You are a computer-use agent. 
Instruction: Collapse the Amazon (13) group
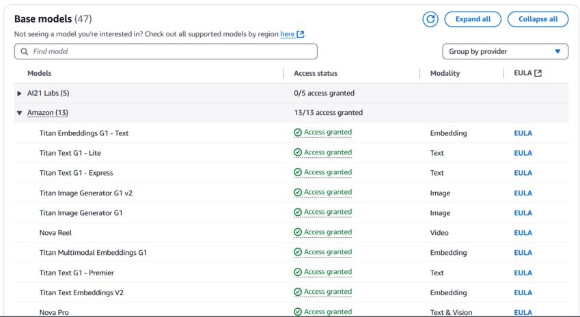click(x=19, y=113)
